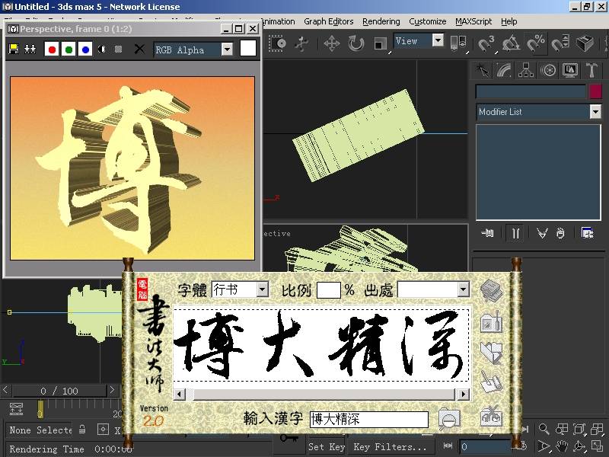
Task: Click the white color swatch in render window
Action: coord(248,49)
